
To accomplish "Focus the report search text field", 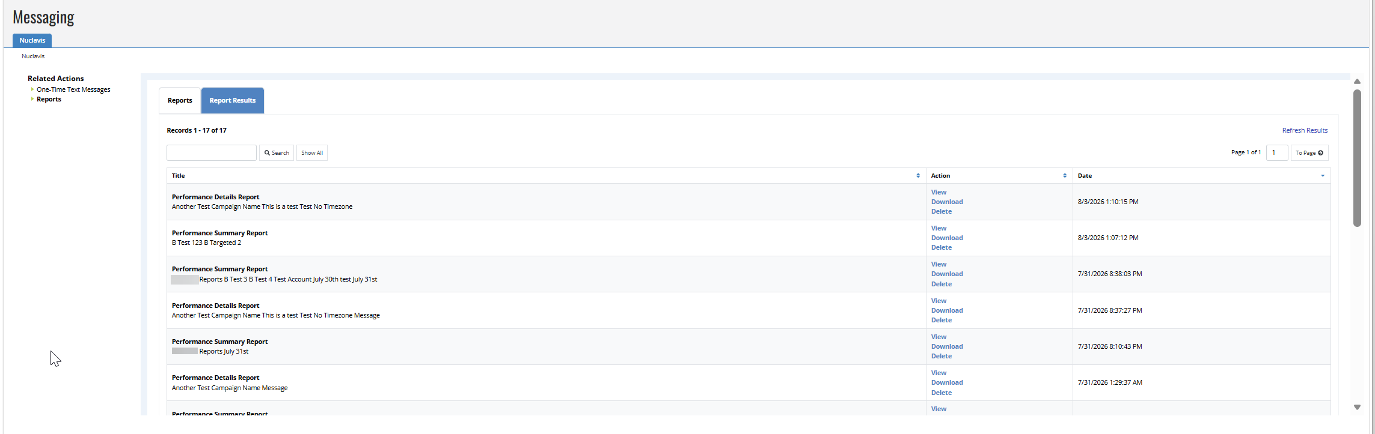I will [212, 152].
